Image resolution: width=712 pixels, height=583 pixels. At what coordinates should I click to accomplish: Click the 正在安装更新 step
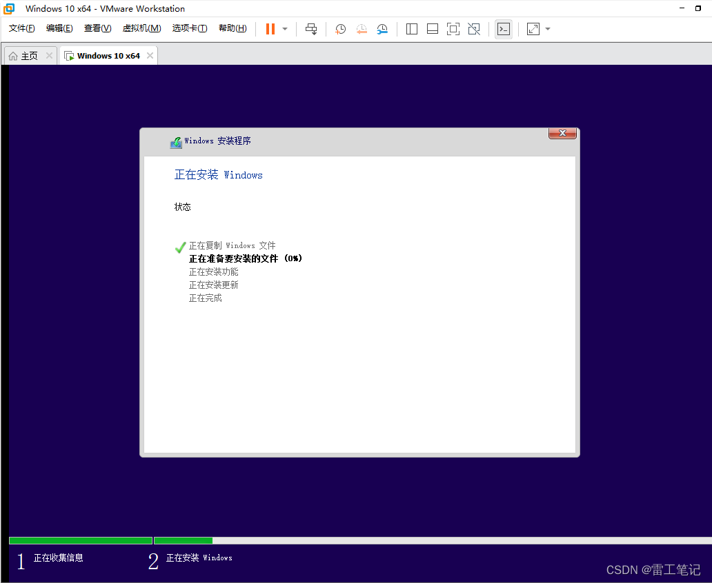pyautogui.click(x=213, y=285)
